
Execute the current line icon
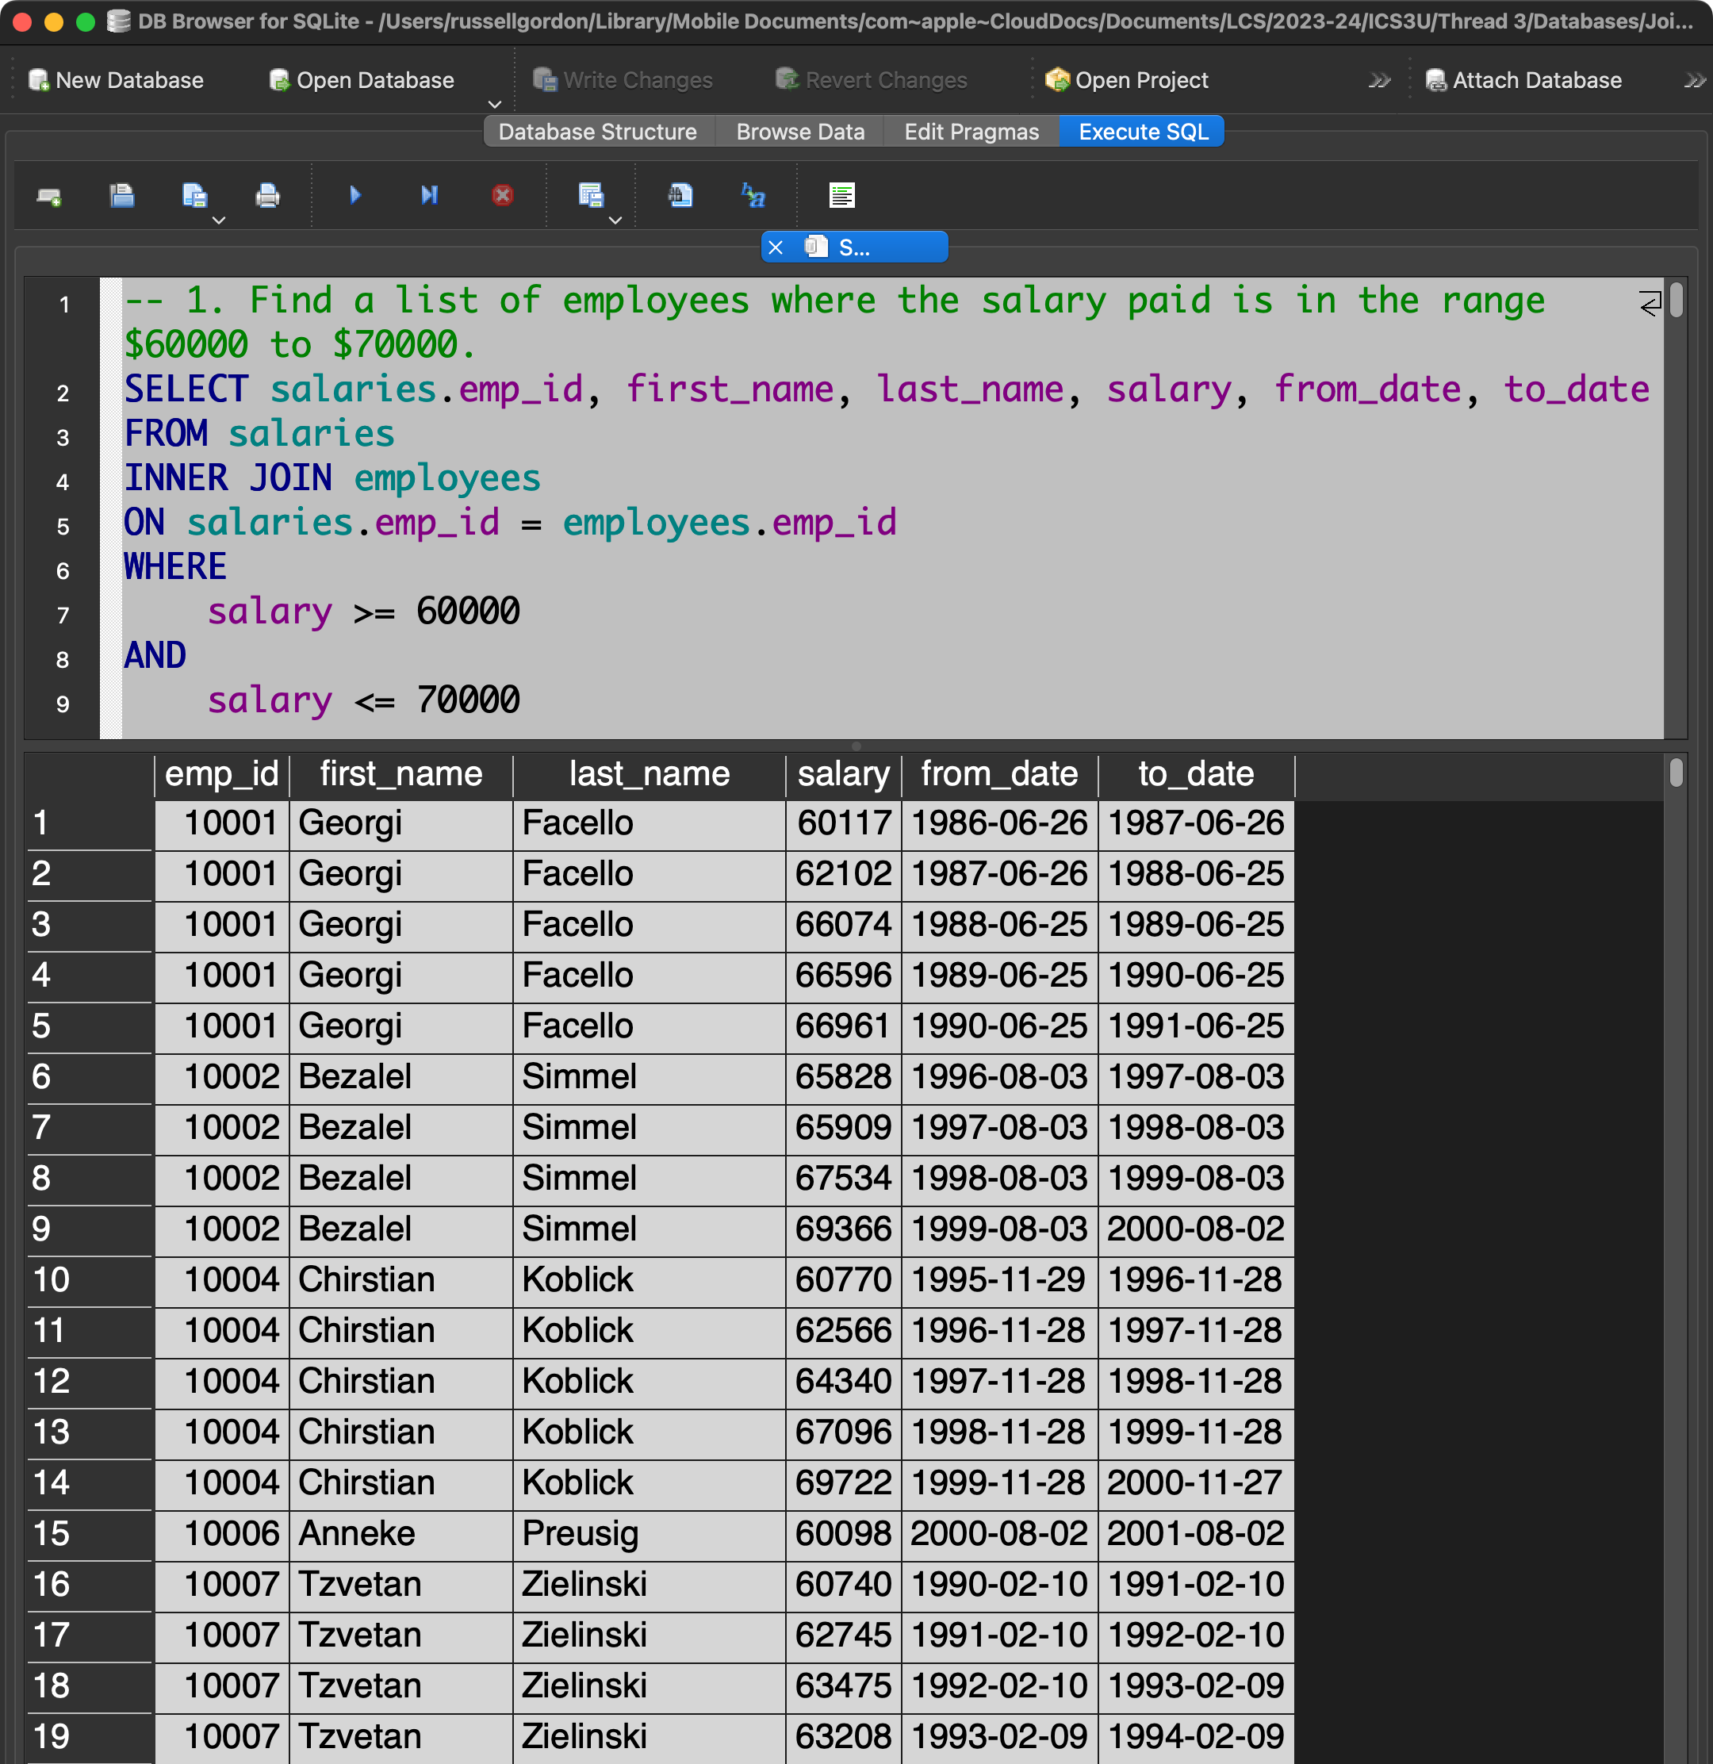click(429, 195)
